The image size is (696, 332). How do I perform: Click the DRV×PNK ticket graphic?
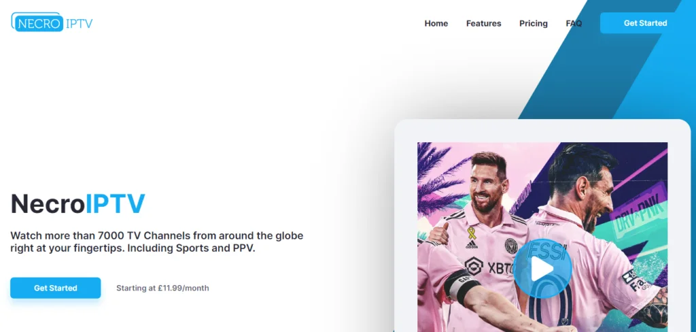pyautogui.click(x=638, y=210)
